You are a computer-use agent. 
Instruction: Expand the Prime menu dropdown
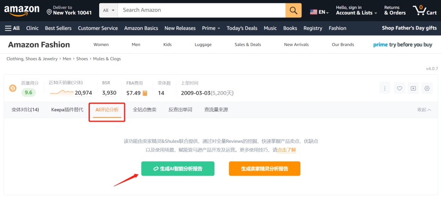tap(211, 28)
